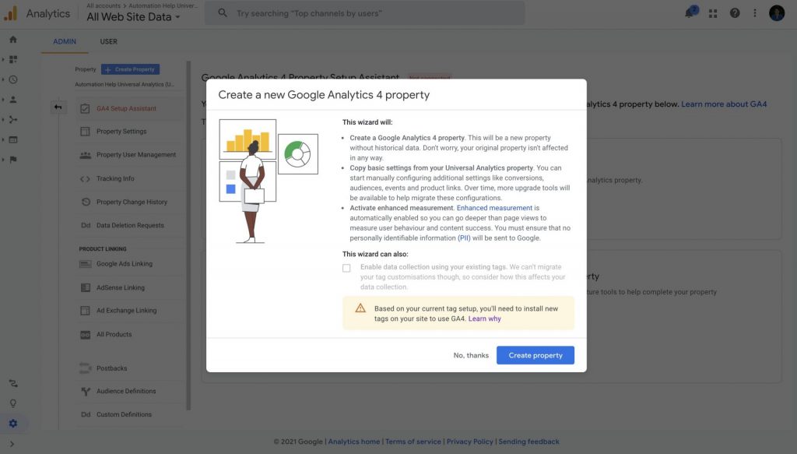This screenshot has height=454, width=797.
Task: Open the help question mark icon
Action: (735, 13)
